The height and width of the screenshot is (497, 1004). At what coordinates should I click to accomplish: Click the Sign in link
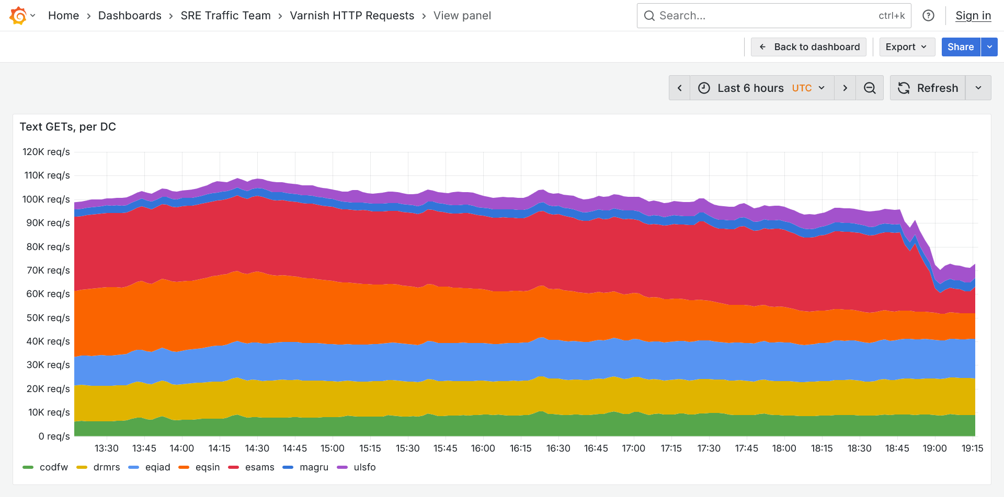pos(973,16)
